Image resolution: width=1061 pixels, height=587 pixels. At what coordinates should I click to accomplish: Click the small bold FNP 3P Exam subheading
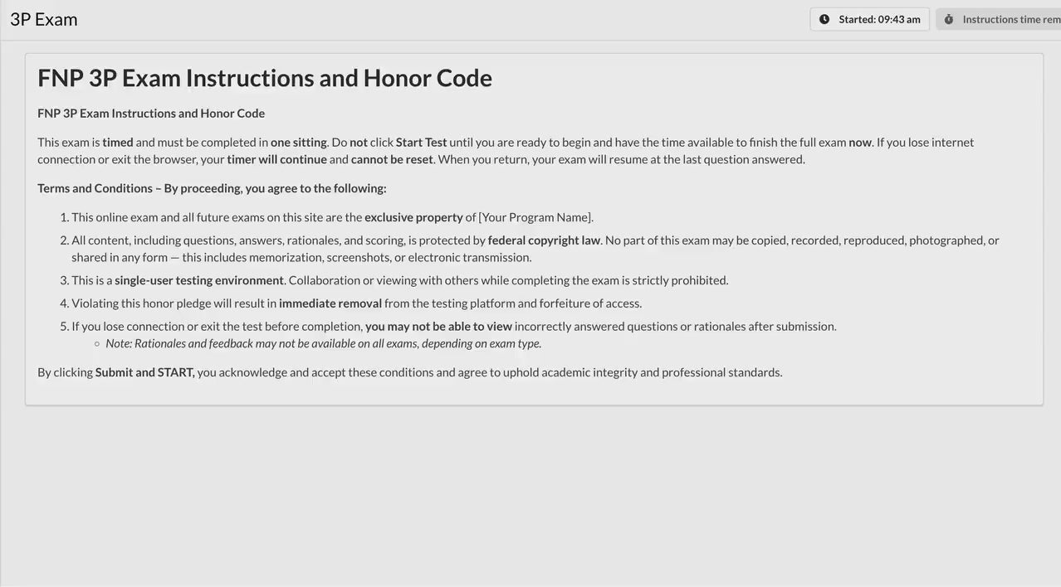coord(151,113)
